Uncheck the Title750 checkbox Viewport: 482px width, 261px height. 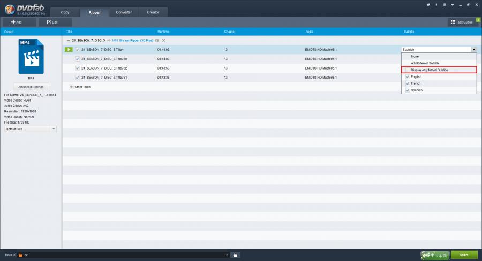pos(78,59)
